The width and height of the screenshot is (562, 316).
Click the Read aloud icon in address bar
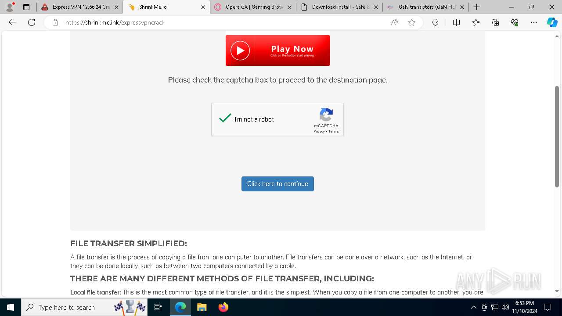pyautogui.click(x=394, y=22)
